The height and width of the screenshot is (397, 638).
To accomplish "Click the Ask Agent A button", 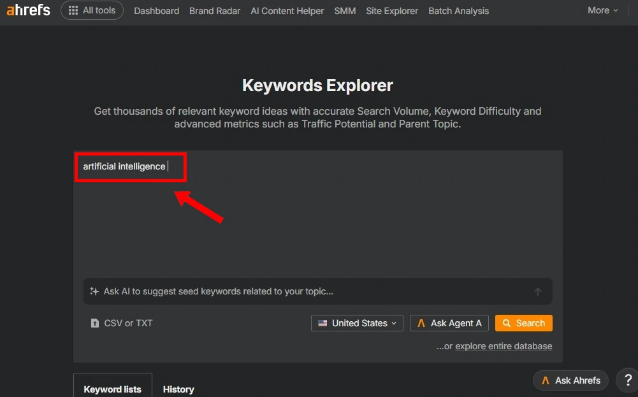I will point(449,323).
